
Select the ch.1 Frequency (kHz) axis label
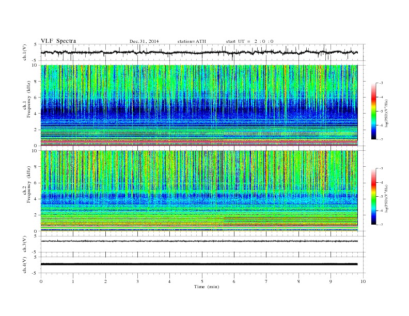[26, 99]
